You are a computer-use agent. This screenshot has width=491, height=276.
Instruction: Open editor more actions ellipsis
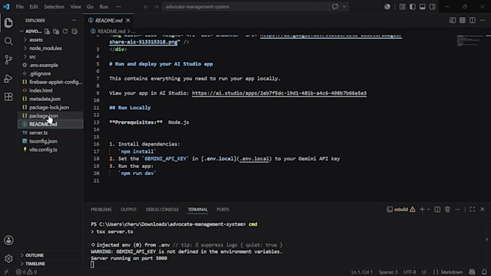click(482, 20)
